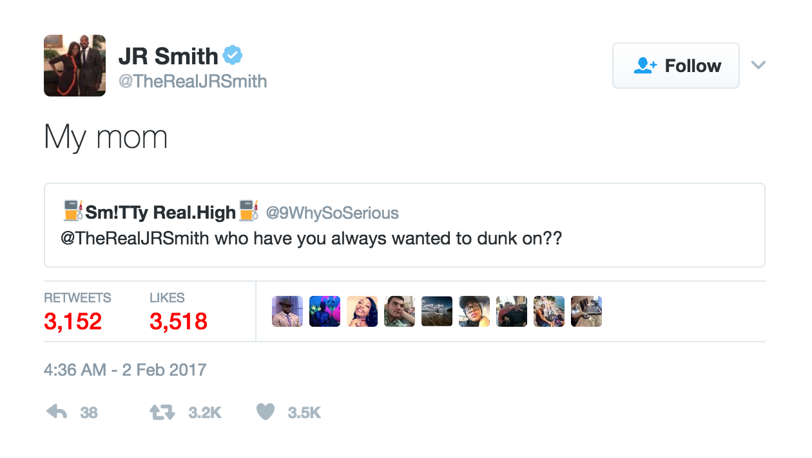The height and width of the screenshot is (458, 812).
Task: Open the @9WhySoSerious handle in quoted tweet
Action: pos(333,213)
